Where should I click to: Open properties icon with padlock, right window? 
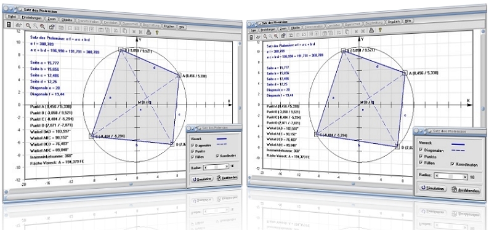click(283, 35)
